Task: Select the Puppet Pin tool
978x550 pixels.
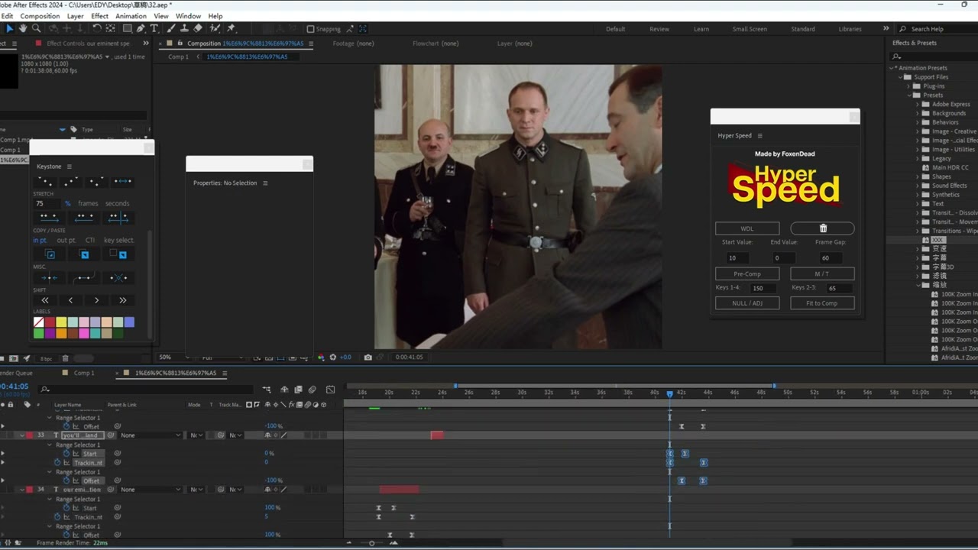Action: pos(231,28)
